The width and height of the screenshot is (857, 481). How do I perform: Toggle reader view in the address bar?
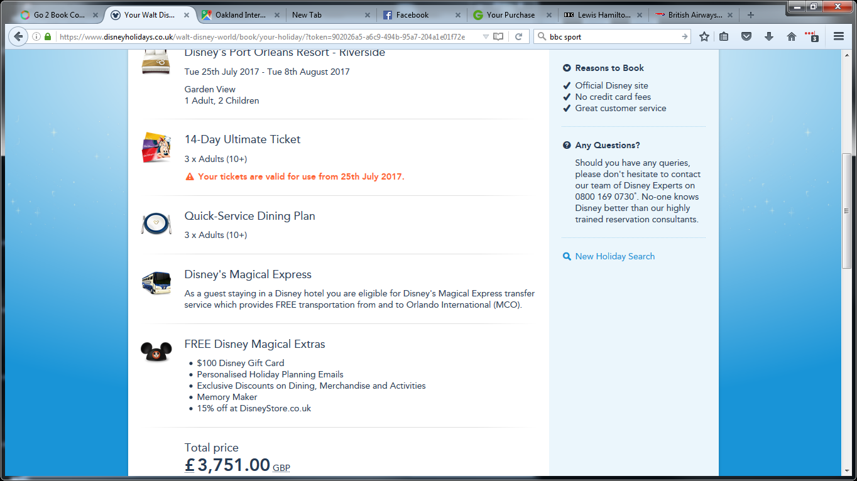coord(498,36)
